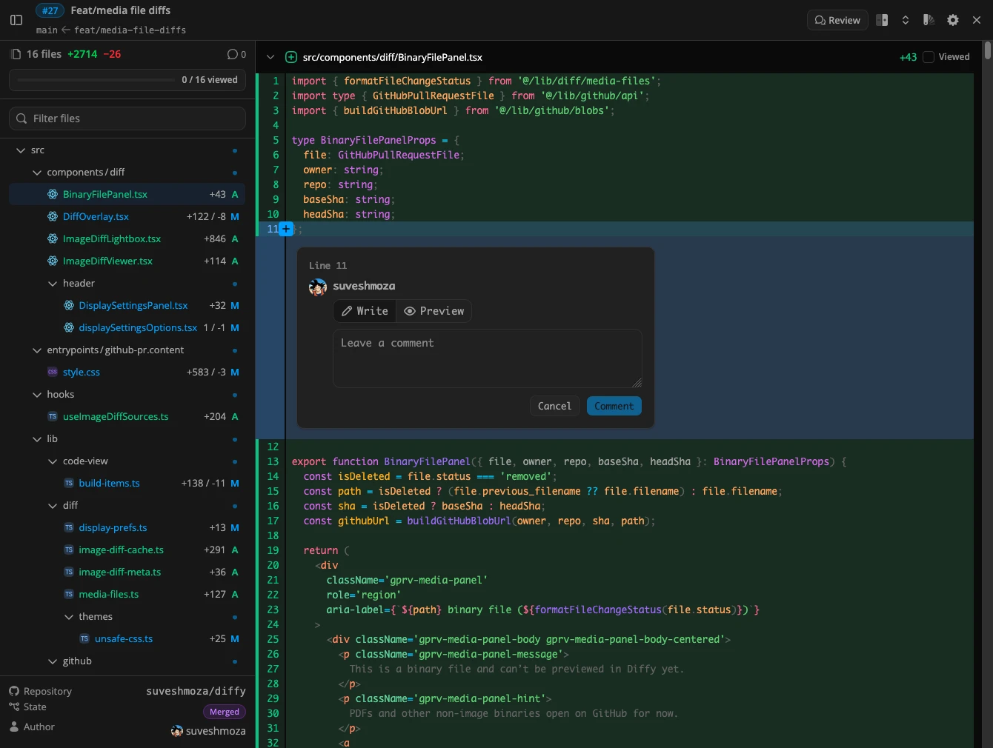Viewport: 993px width, 748px height.
Task: Click suveshmoza/diffy repository name
Action: 196,691
